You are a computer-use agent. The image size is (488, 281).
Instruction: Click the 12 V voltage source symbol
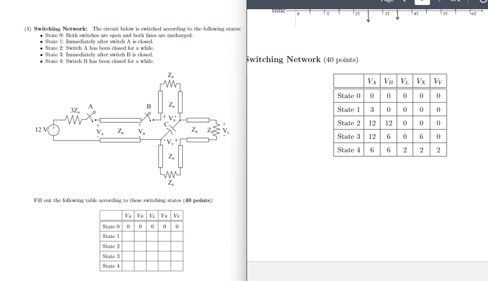[53, 130]
